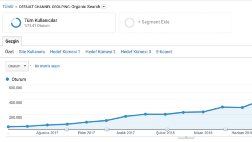The width and height of the screenshot is (252, 142).
Task: Click the TÜMÜ breadcrumb link
Action: pos(8,7)
